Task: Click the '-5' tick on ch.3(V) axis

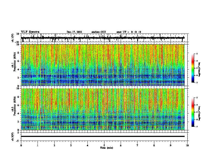Action: click(x=18, y=141)
